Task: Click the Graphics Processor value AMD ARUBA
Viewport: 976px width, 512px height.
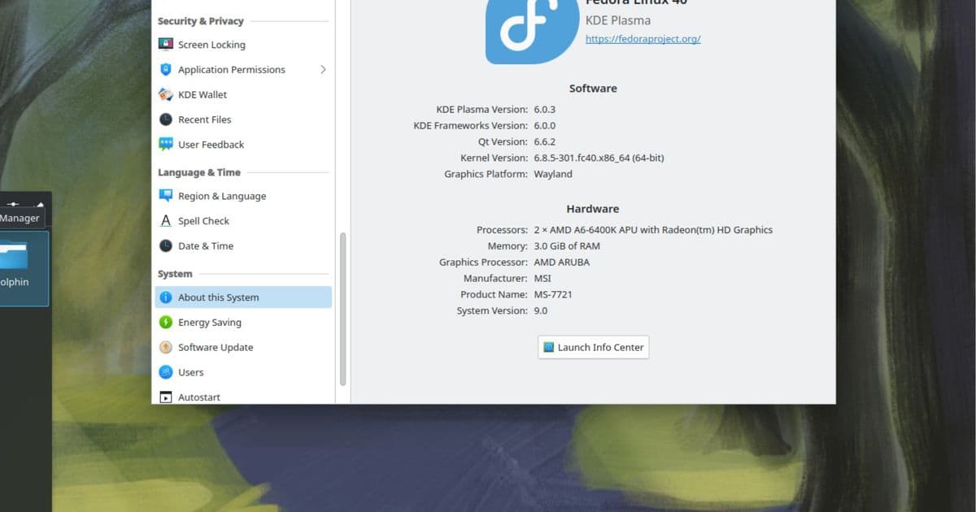Action: (561, 263)
